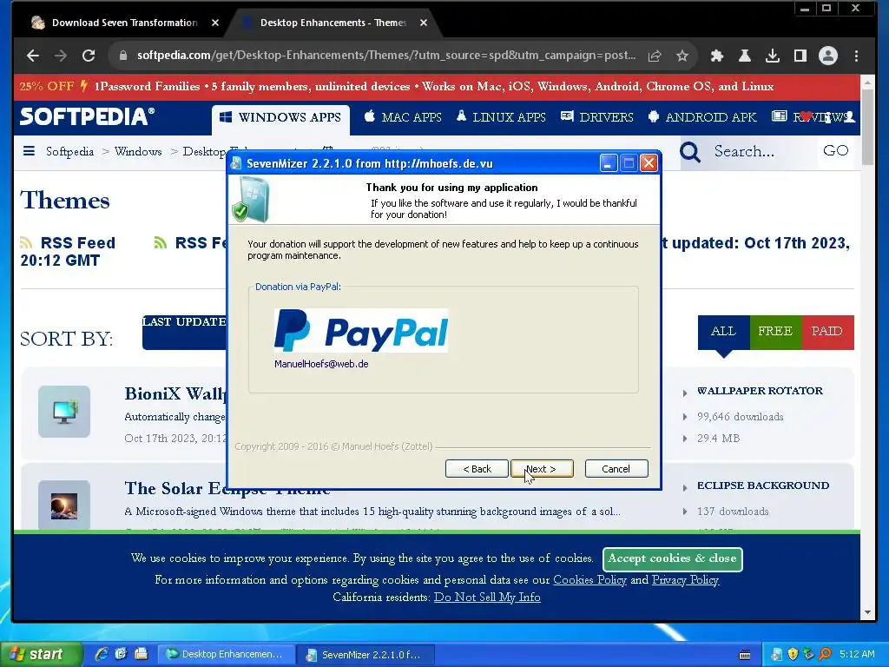
Task: Click the share page icon in address bar
Action: (x=655, y=56)
